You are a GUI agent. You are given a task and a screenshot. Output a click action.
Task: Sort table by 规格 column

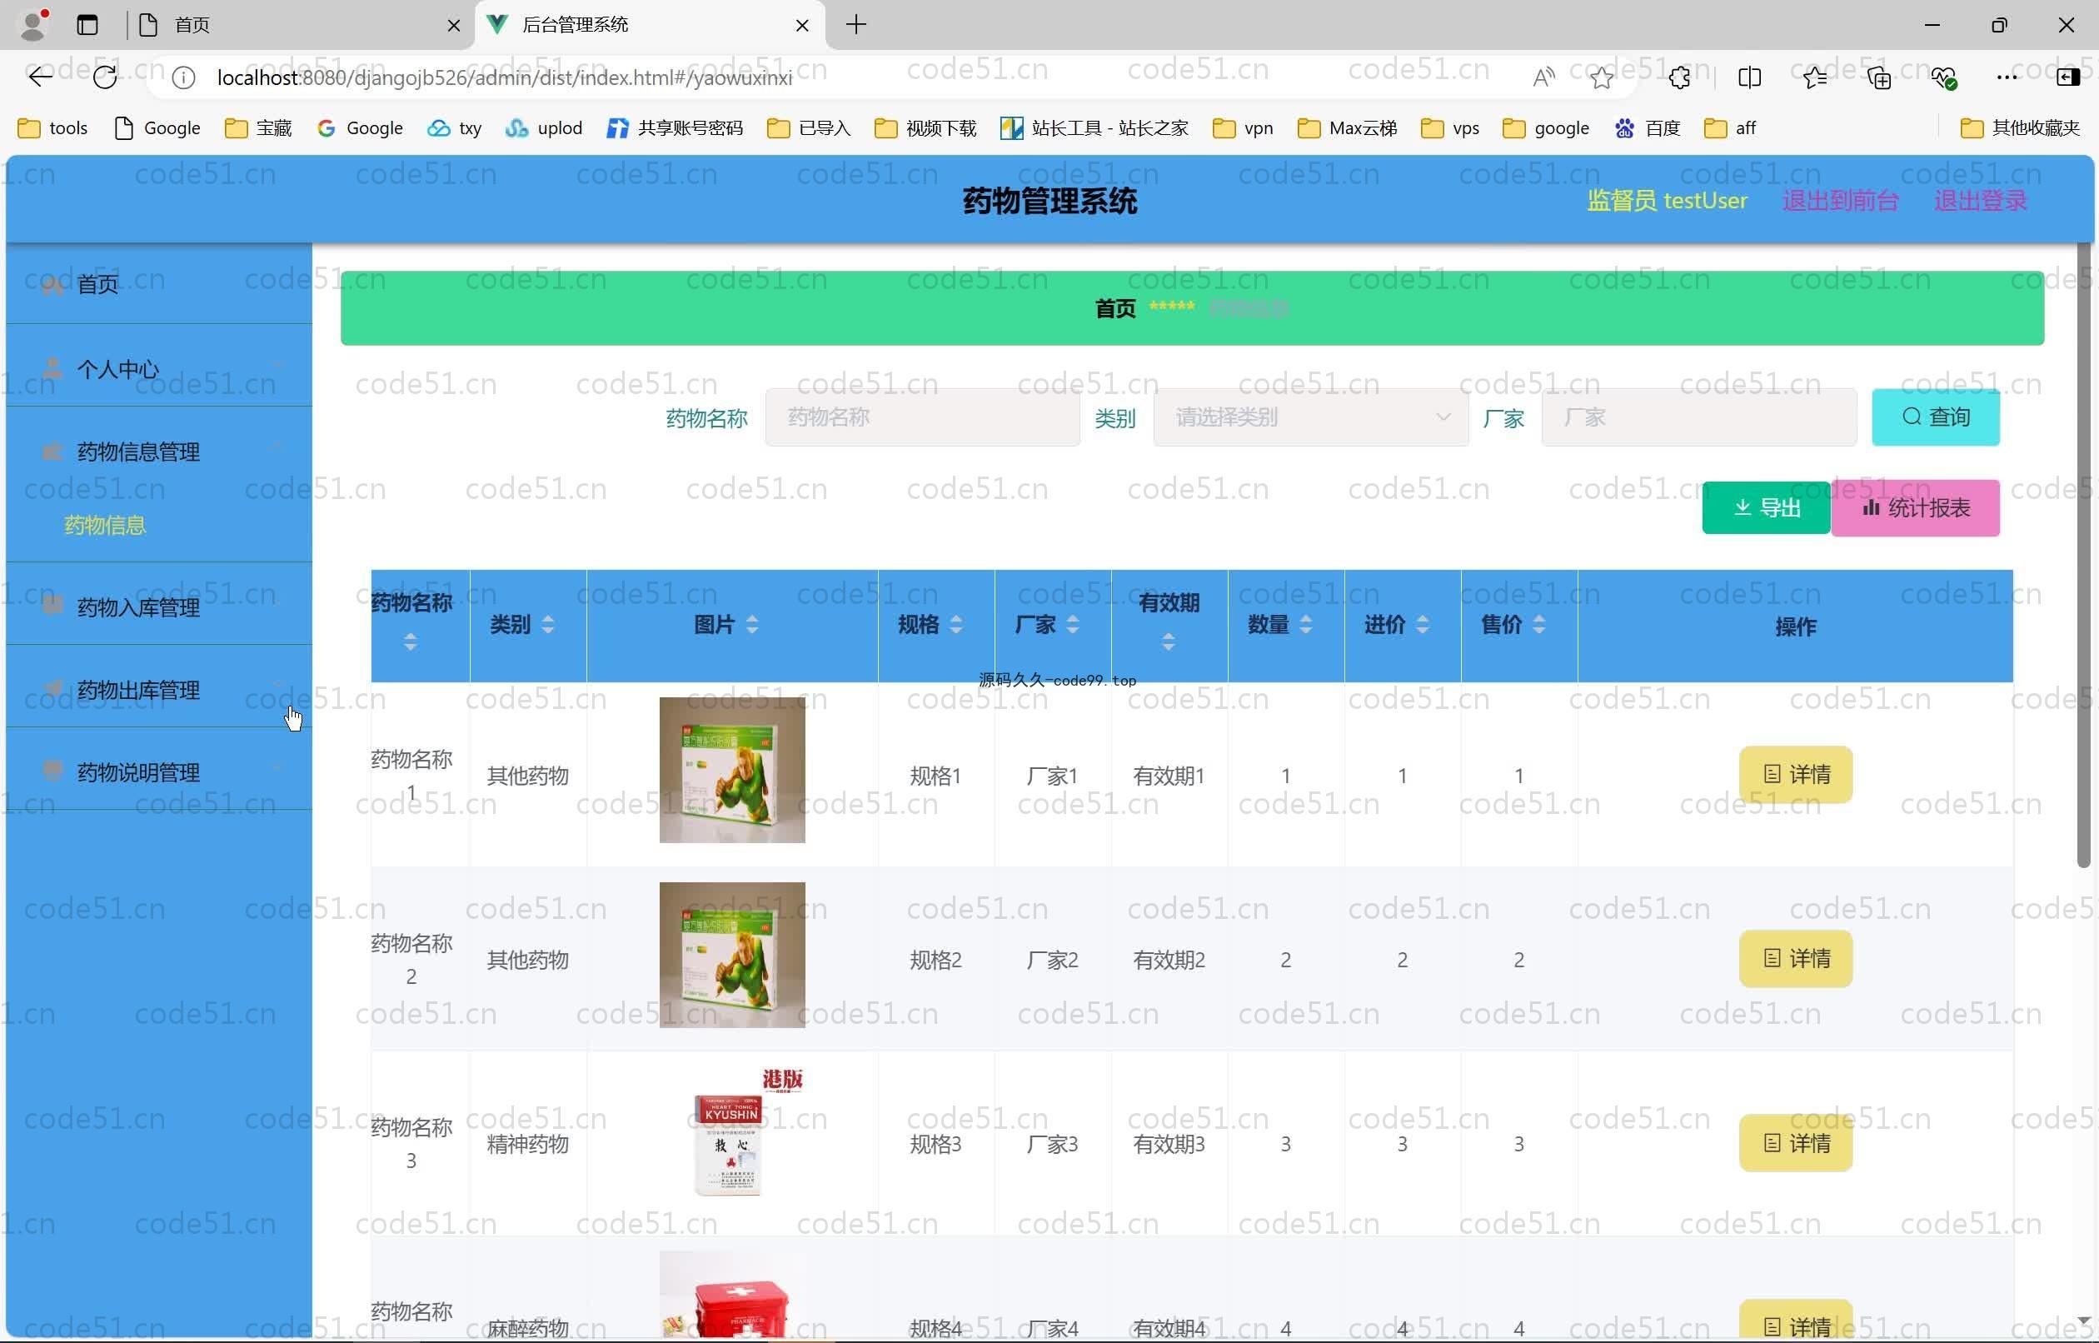point(955,624)
